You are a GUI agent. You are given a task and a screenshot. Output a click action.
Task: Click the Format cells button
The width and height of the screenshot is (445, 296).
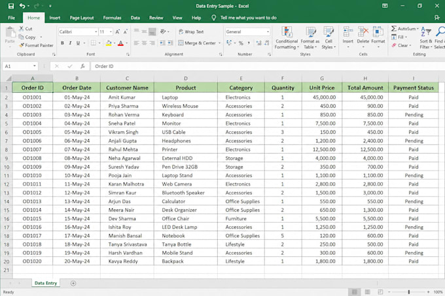[378, 37]
